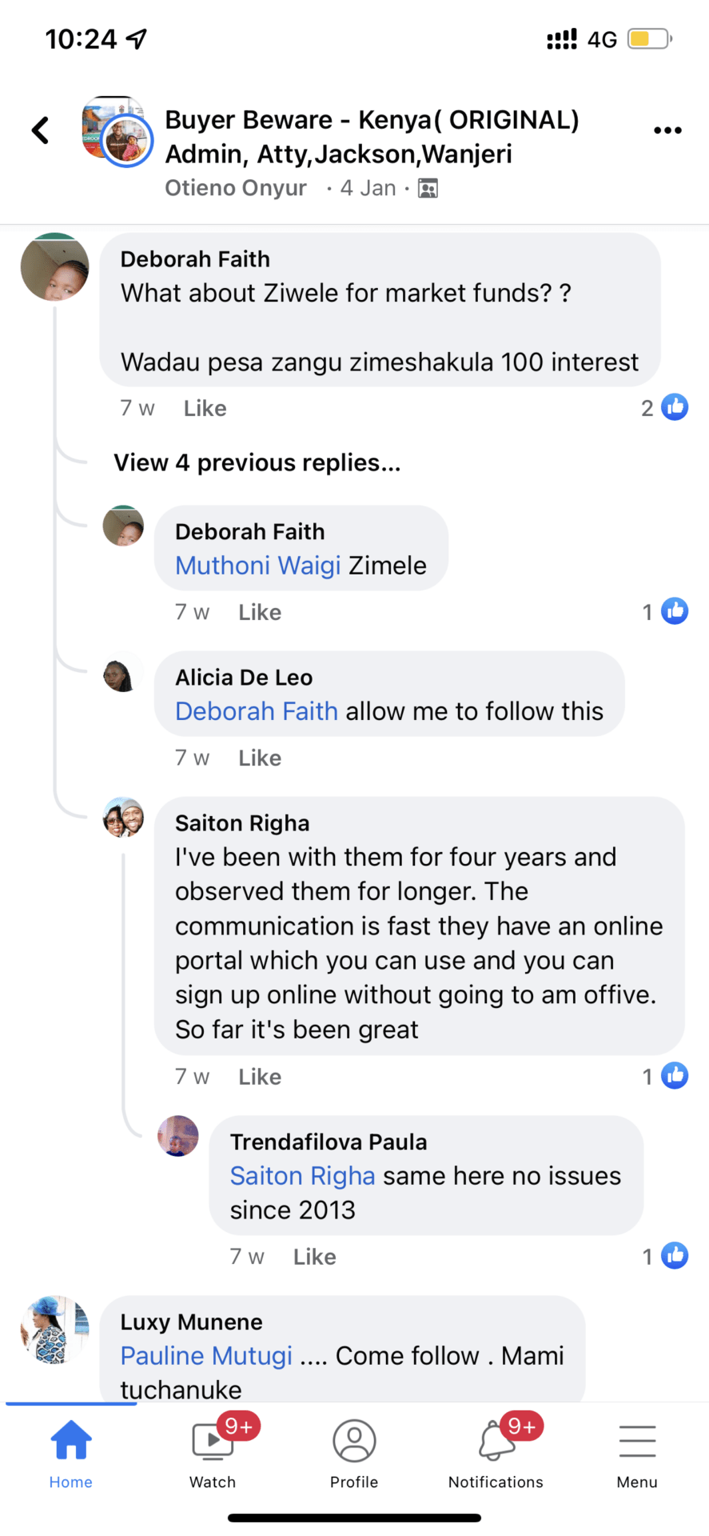
Task: Like Saiton Righa's comment
Action: click(x=260, y=1077)
